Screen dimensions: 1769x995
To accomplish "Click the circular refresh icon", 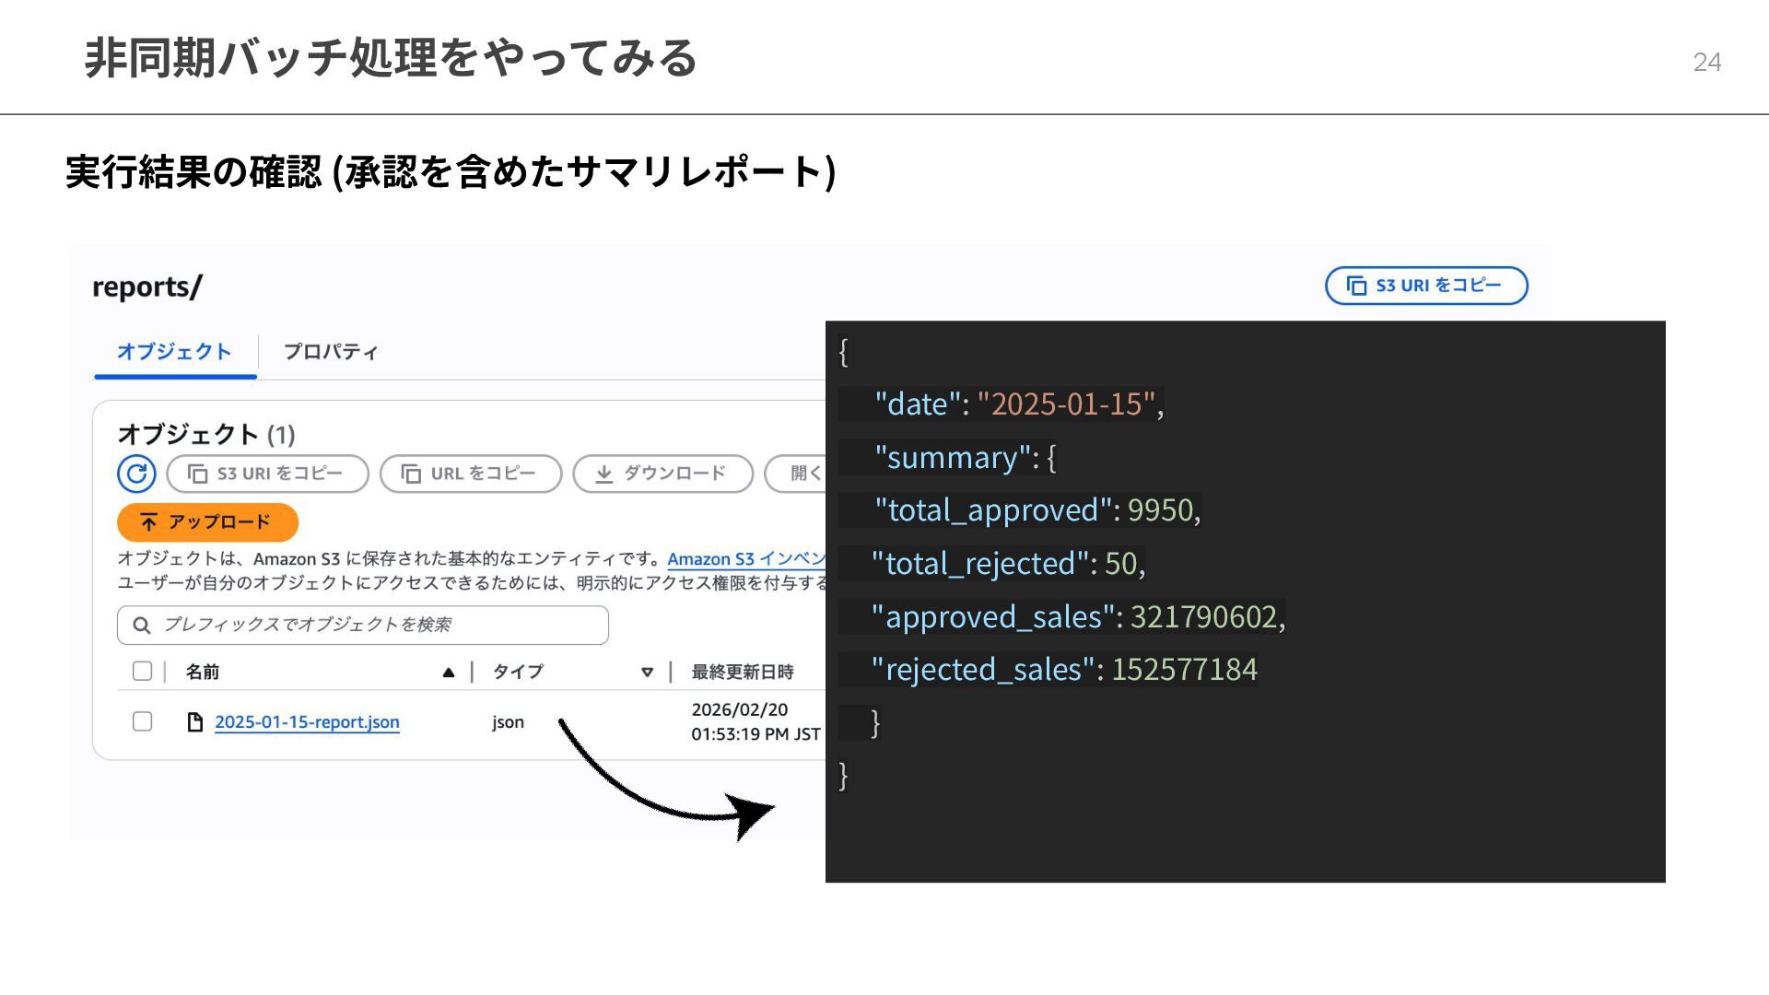I will [x=136, y=474].
